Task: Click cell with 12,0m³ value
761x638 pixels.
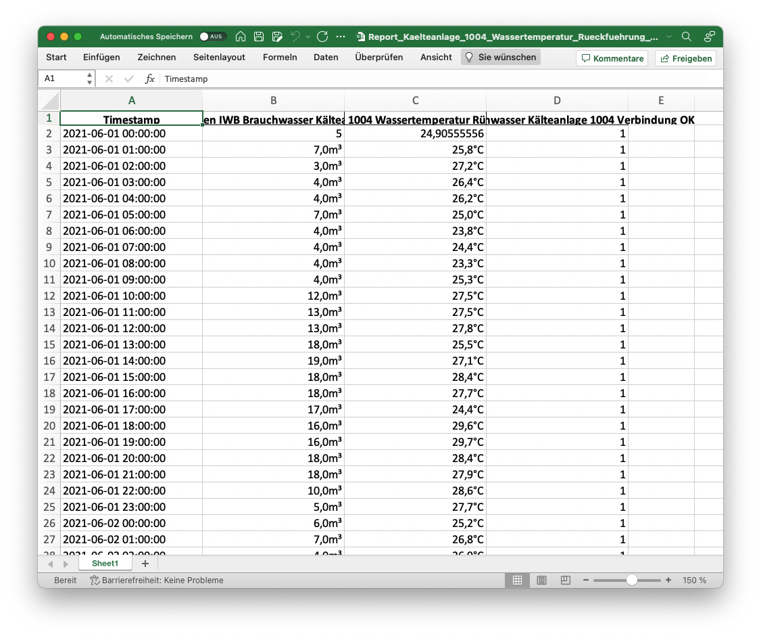Action: (x=273, y=296)
